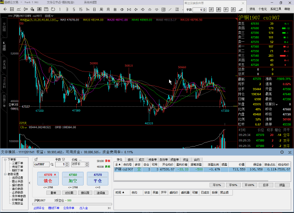Select 止损参数 in the tree
This screenshot has height=213, width=294.
17,192
